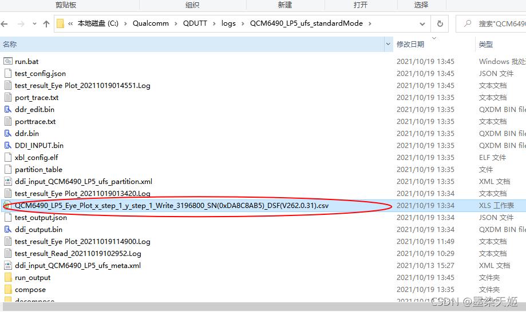The image size is (526, 312).
Task: Select file name test_config.json
Action: (x=40, y=73)
